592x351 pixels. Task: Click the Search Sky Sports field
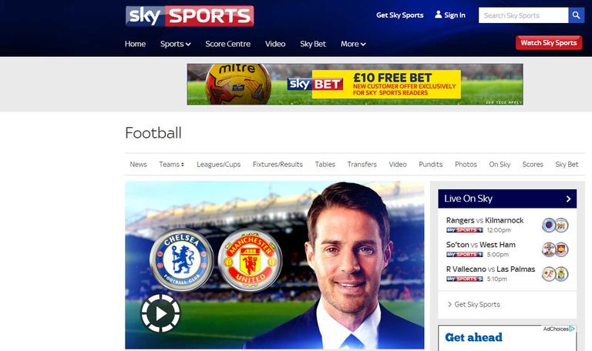click(523, 15)
